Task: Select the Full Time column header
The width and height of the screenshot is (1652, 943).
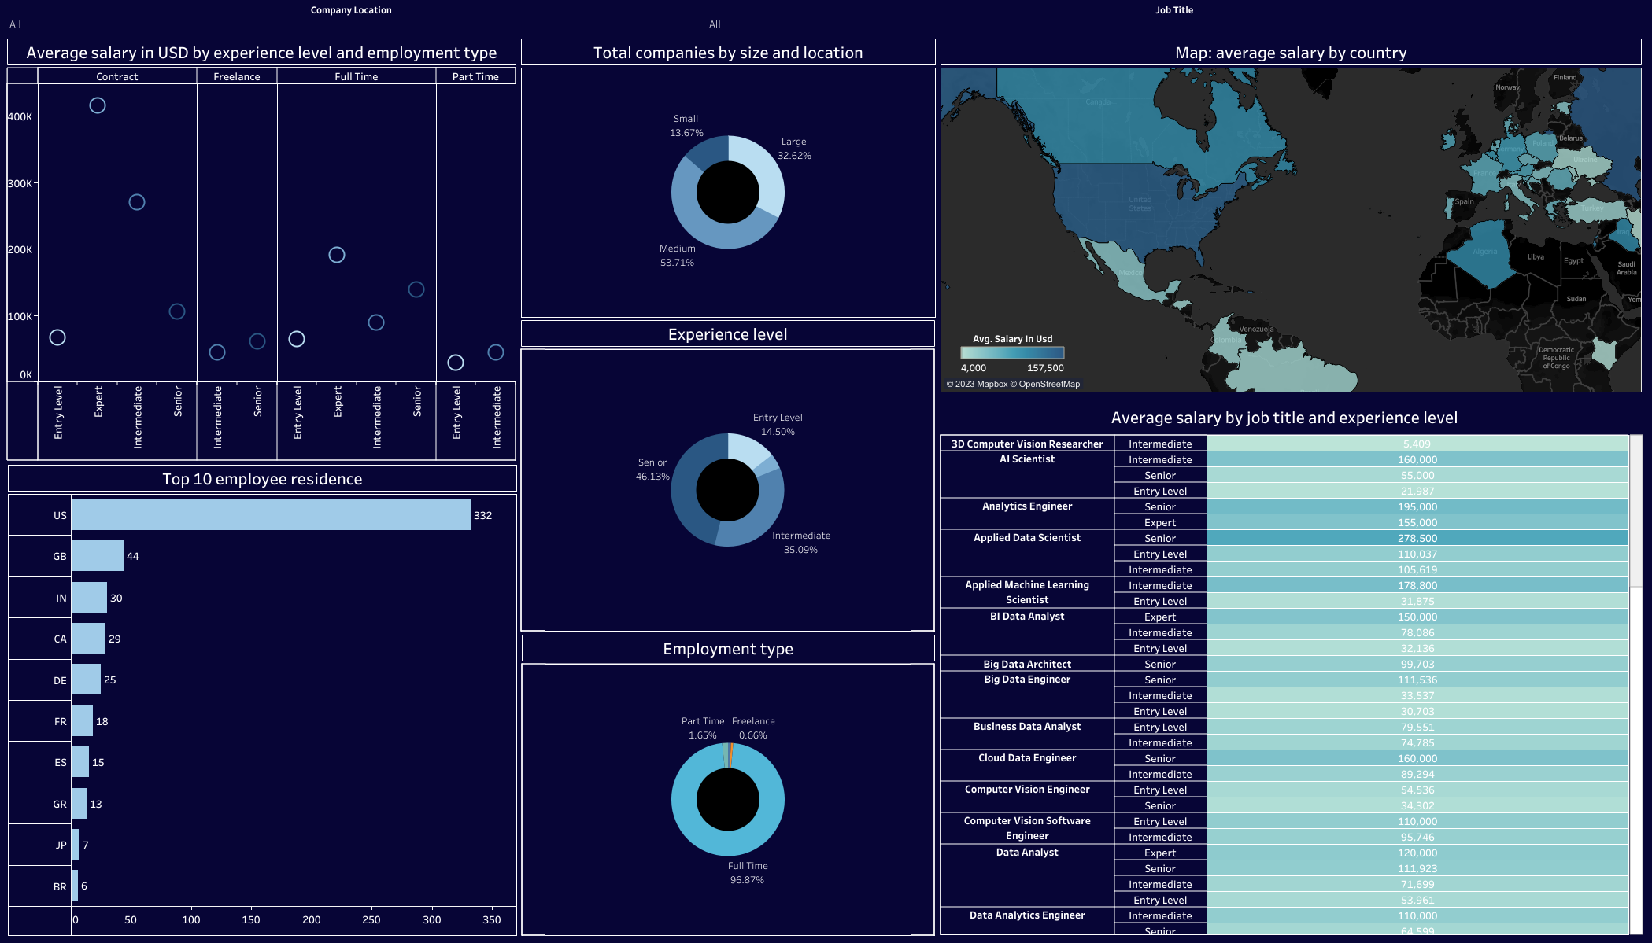Action: pyautogui.click(x=356, y=76)
